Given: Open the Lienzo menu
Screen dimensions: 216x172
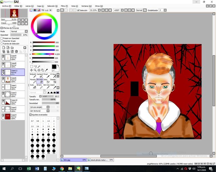Looking at the screenshot, I should [29, 6].
